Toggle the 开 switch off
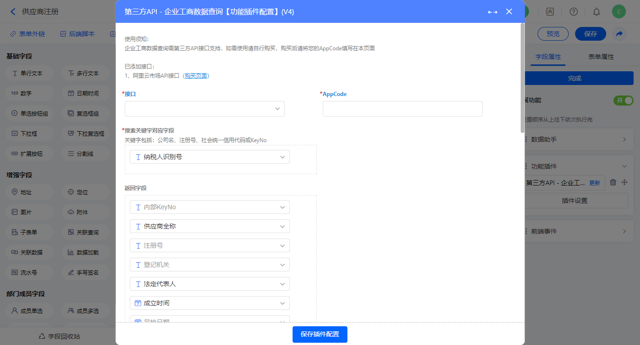Screen dimensions: 640x345 point(623,100)
